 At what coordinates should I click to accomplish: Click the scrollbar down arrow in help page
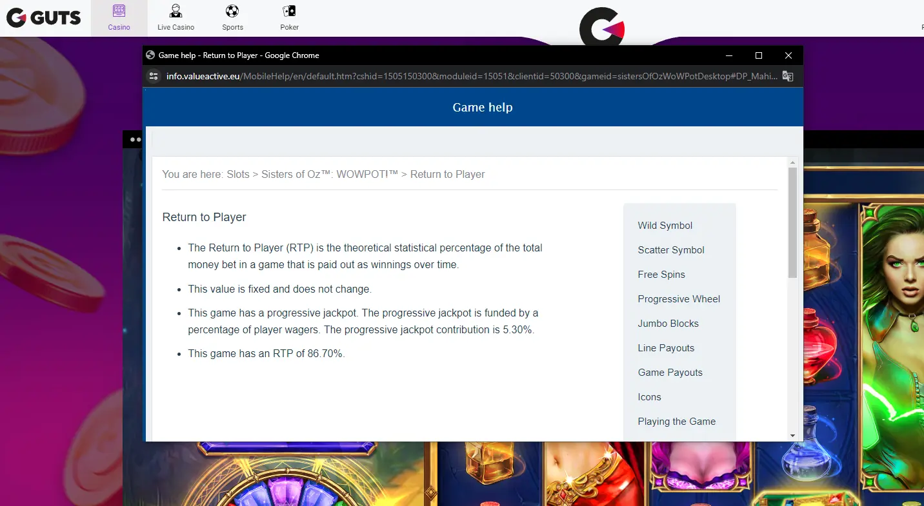pyautogui.click(x=793, y=436)
